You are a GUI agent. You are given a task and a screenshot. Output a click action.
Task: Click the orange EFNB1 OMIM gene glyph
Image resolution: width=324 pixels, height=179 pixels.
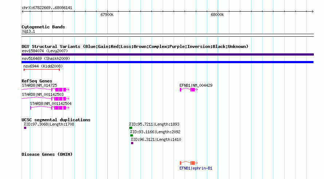pyautogui.click(x=189, y=163)
